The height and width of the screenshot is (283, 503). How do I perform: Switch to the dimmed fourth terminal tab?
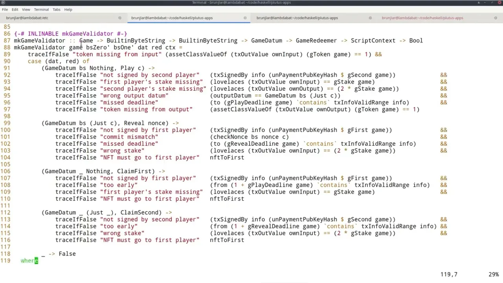click(x=422, y=18)
